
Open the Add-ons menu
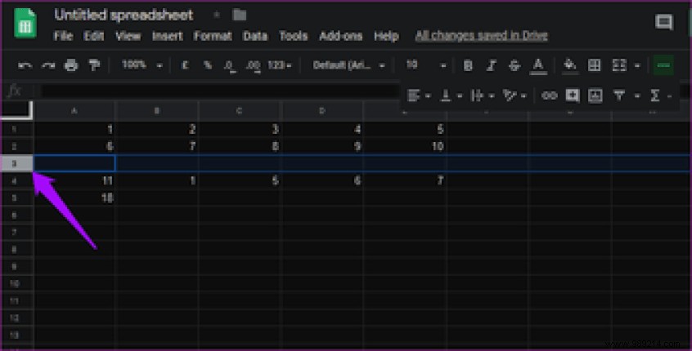[x=341, y=36]
